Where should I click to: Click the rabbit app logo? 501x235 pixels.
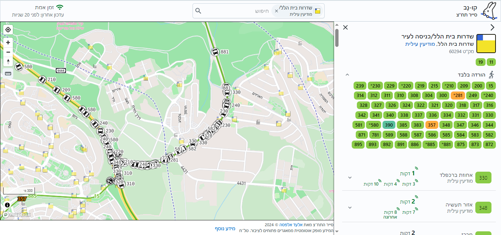click(x=490, y=10)
